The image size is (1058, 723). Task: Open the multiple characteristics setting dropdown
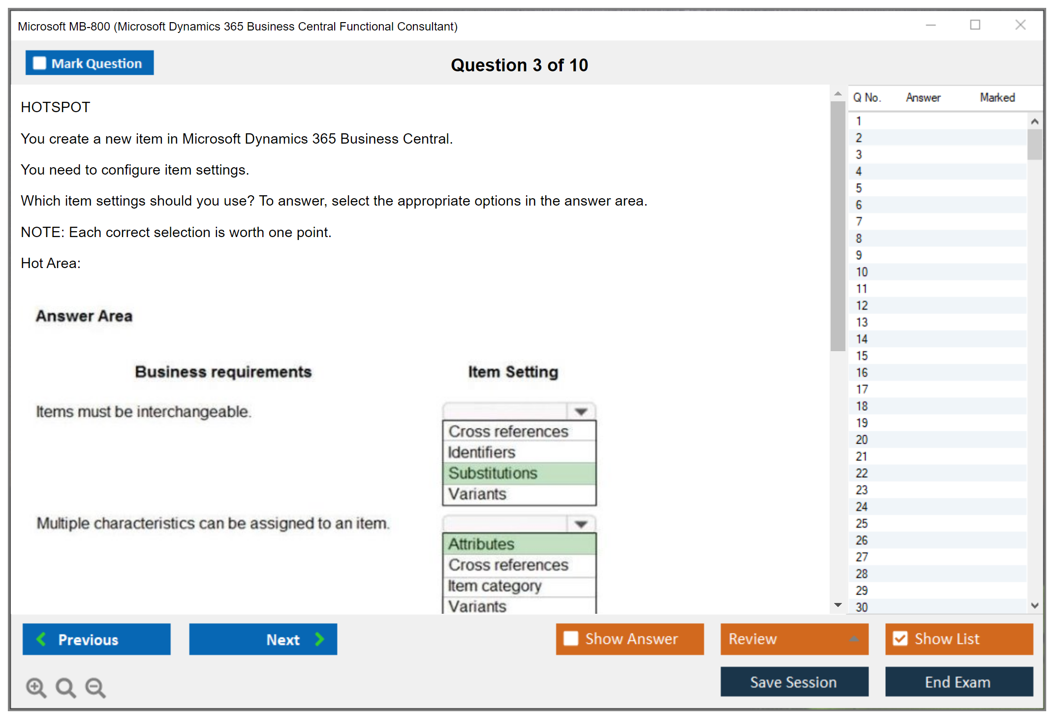click(581, 524)
